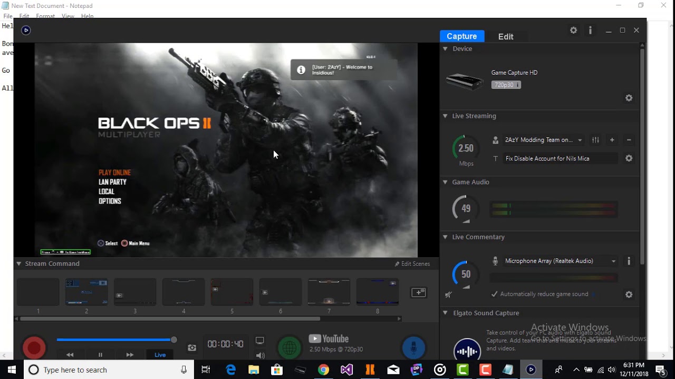This screenshot has width=675, height=379.
Task: Click the taskbar search box
Action: point(109,370)
